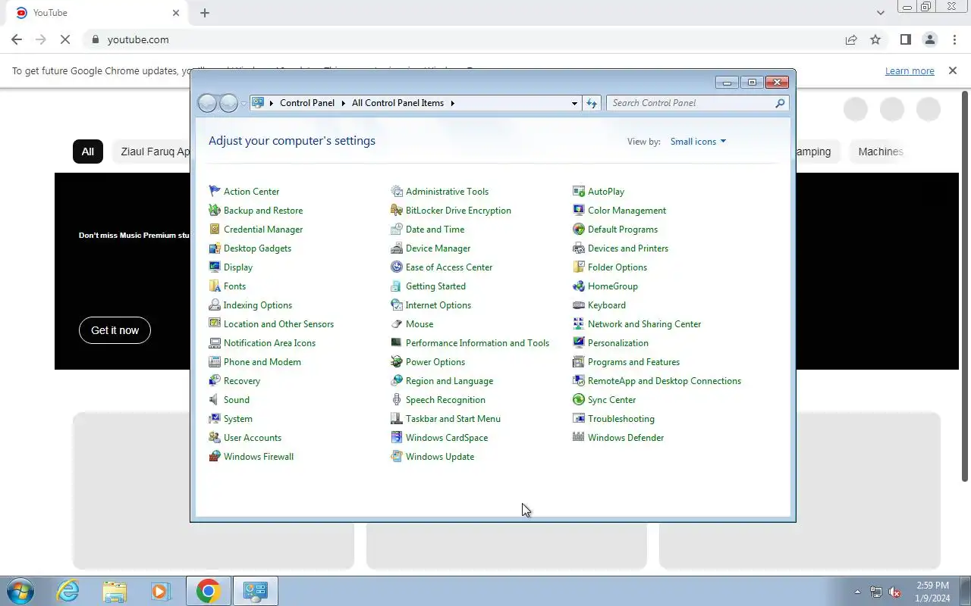Open a new Chrome tab
The width and height of the screenshot is (971, 606).
(x=205, y=13)
